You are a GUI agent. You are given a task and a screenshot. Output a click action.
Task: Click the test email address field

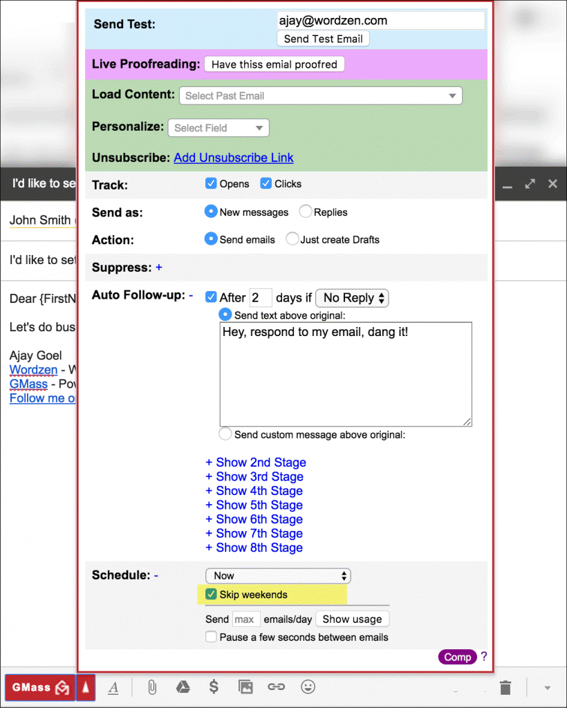click(x=381, y=20)
